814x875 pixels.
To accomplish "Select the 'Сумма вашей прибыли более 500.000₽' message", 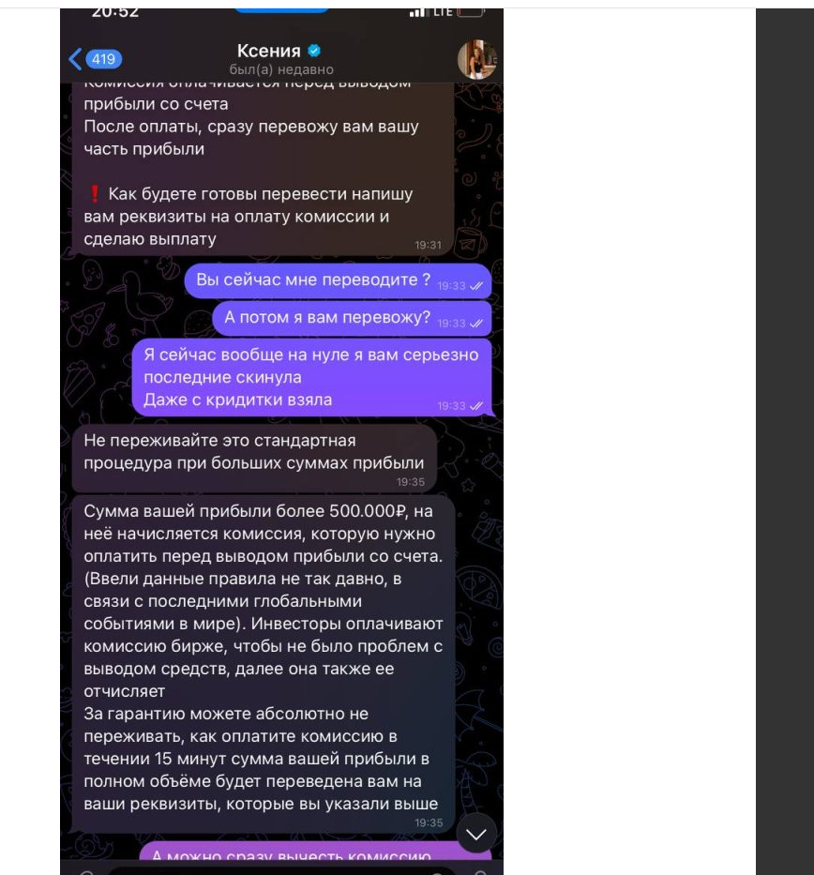I will (264, 664).
